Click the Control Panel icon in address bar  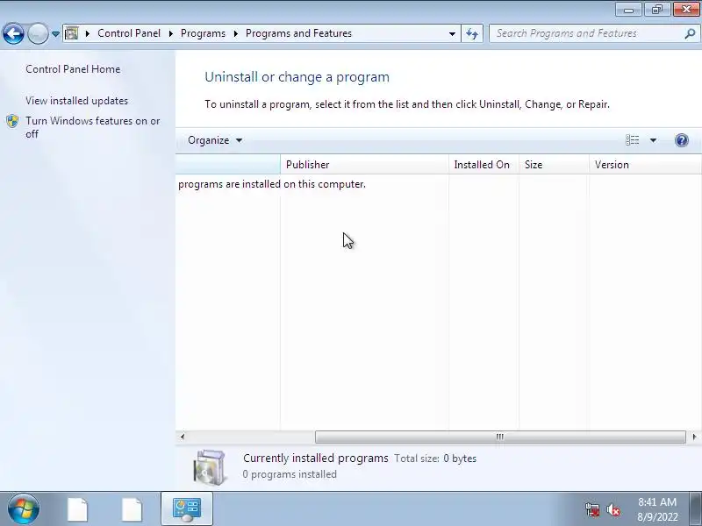coord(71,33)
